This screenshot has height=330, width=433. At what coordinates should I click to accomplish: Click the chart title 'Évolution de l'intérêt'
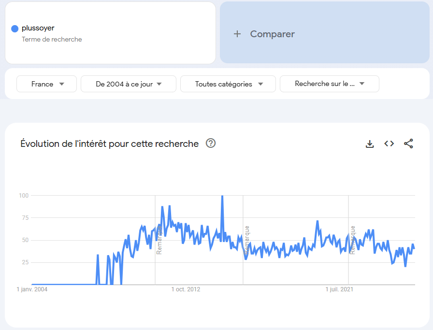(109, 143)
